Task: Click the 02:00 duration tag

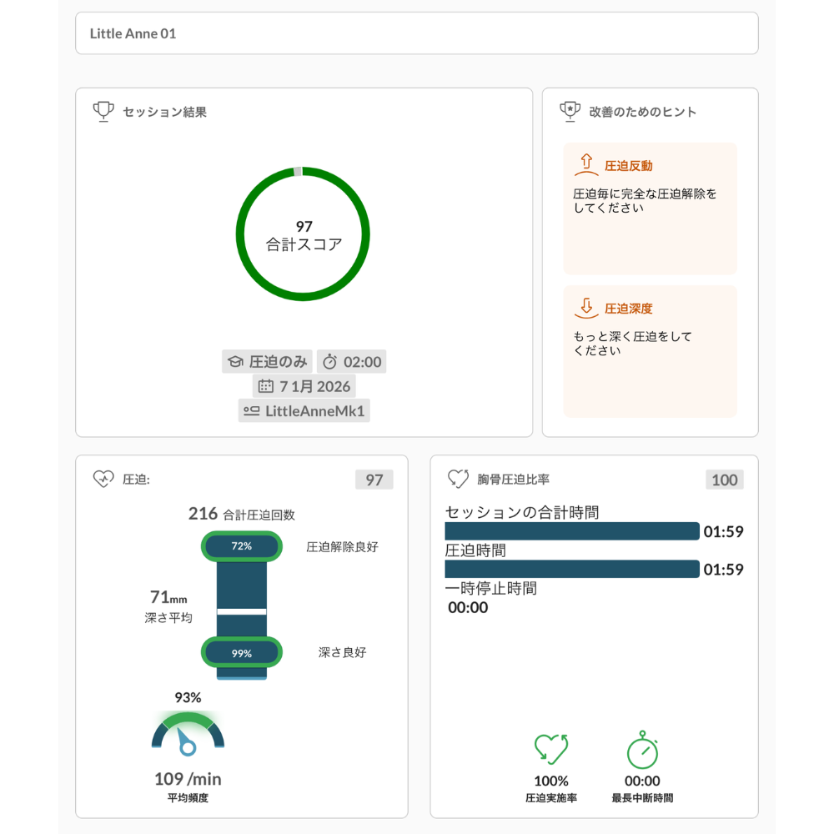Action: (x=352, y=362)
